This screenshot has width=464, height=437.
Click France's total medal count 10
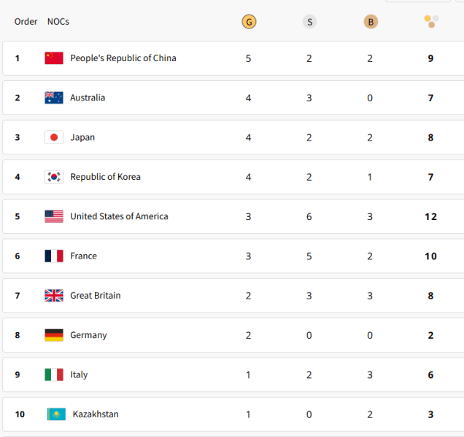click(x=430, y=256)
